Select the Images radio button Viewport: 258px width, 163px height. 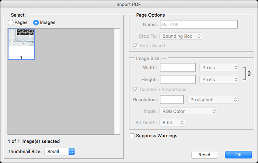click(x=36, y=22)
